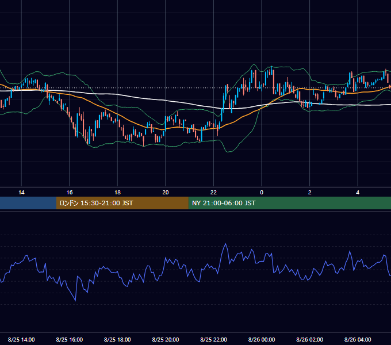Click the 8/25 16:00 date label

[x=70, y=339]
